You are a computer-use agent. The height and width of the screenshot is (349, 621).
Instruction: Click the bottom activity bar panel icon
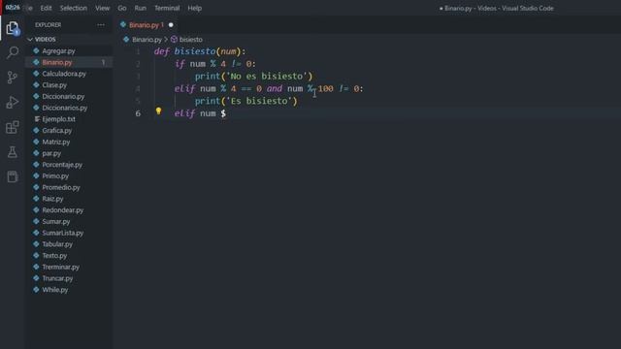(x=13, y=176)
